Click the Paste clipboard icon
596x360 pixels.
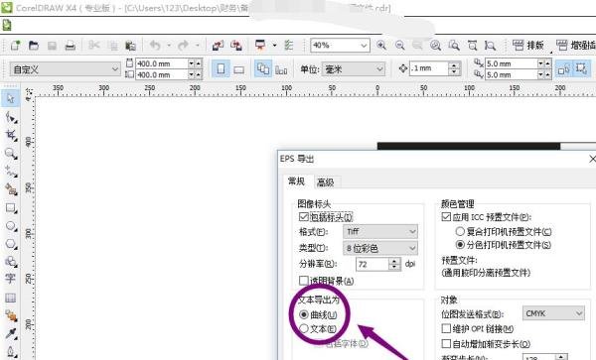click(x=130, y=46)
